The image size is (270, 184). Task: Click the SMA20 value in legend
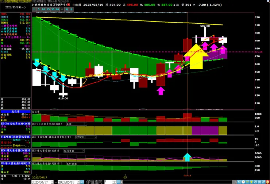pyautogui.click(x=24, y=20)
